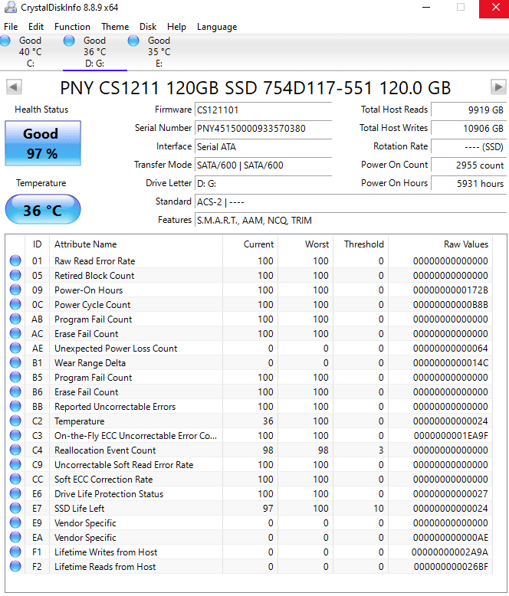This screenshot has width=509, height=596.
Task: Go to previous disk with left arrow
Action: 14,87
